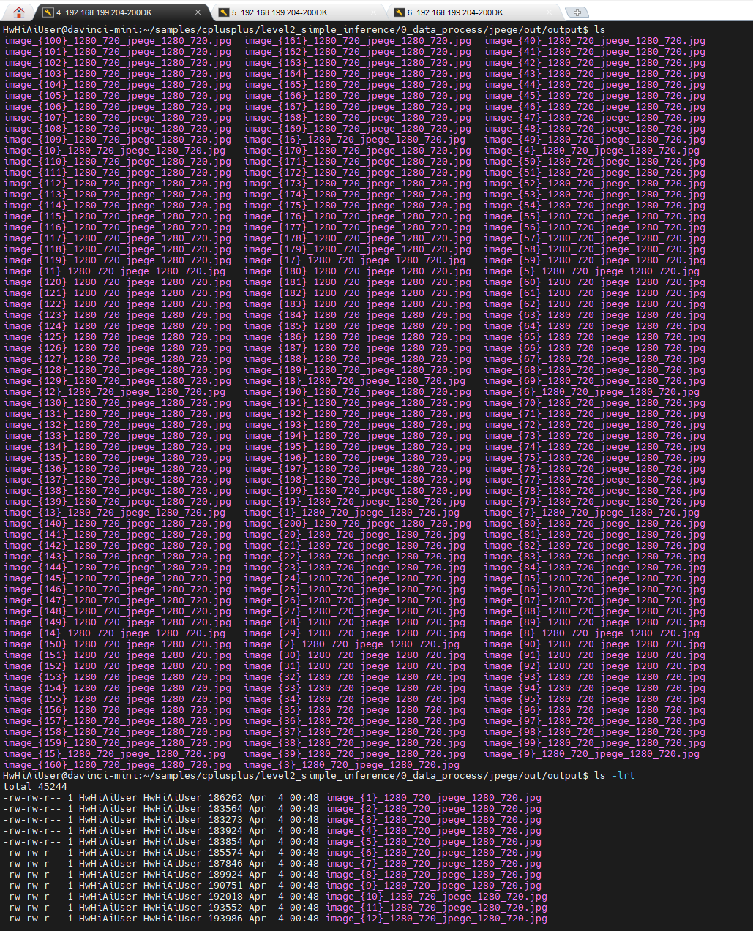Click the file size 183273
The image size is (753, 931).
225,820
